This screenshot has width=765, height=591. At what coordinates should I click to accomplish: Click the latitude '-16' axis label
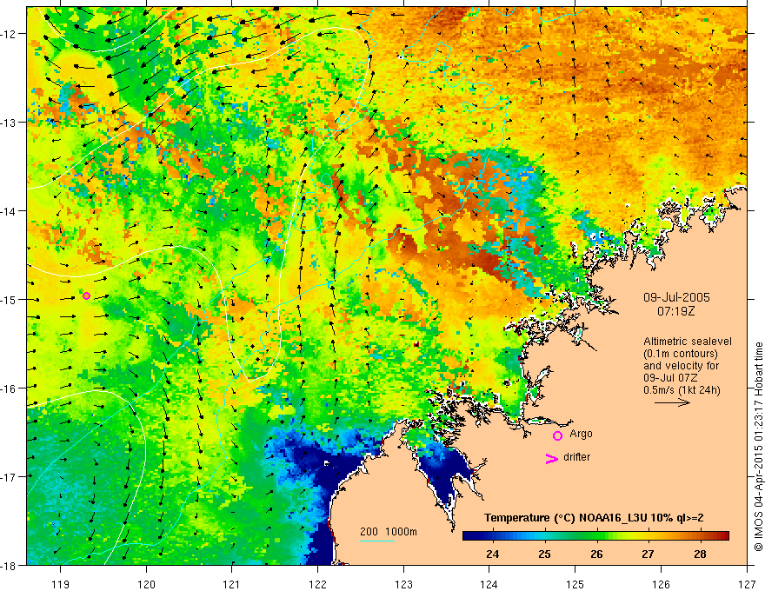[9, 388]
